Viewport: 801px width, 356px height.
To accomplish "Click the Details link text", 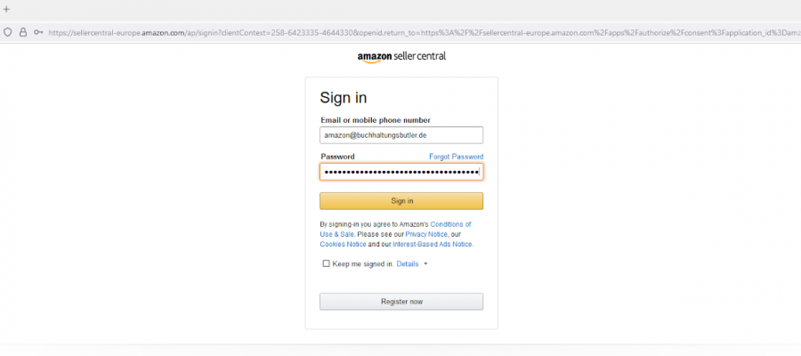I will pyautogui.click(x=407, y=264).
